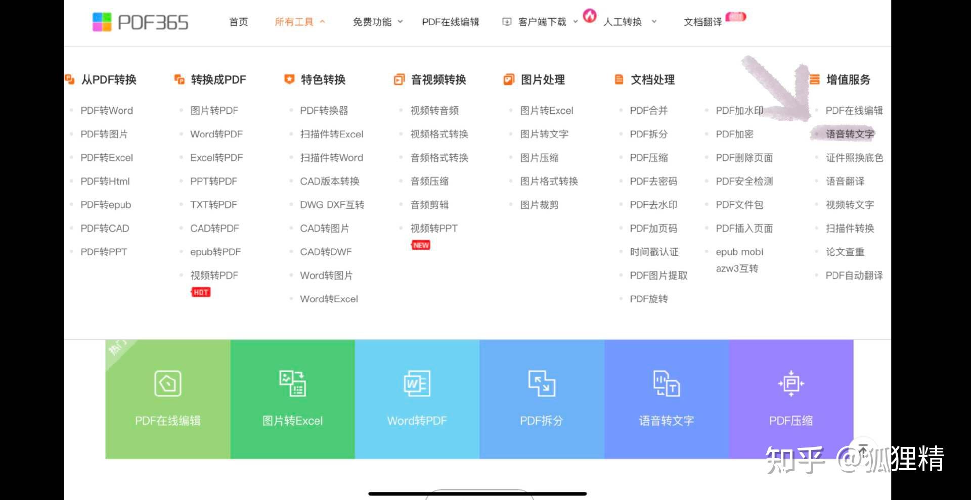Select PDF合并 tool
The width and height of the screenshot is (971, 500).
649,110
